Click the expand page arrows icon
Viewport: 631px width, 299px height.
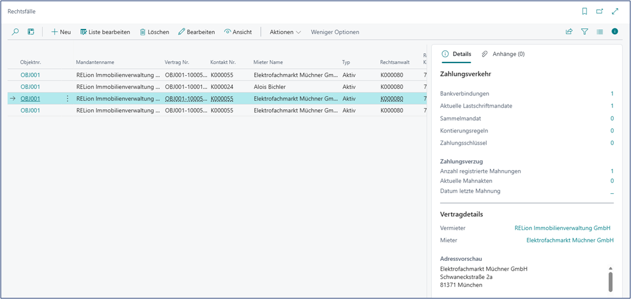[x=614, y=12]
